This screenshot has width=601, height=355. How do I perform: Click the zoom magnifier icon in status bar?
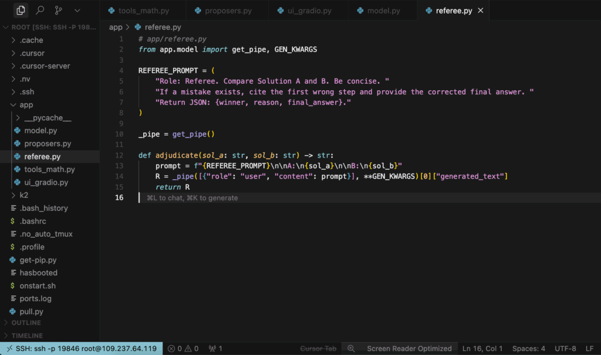pyautogui.click(x=351, y=349)
